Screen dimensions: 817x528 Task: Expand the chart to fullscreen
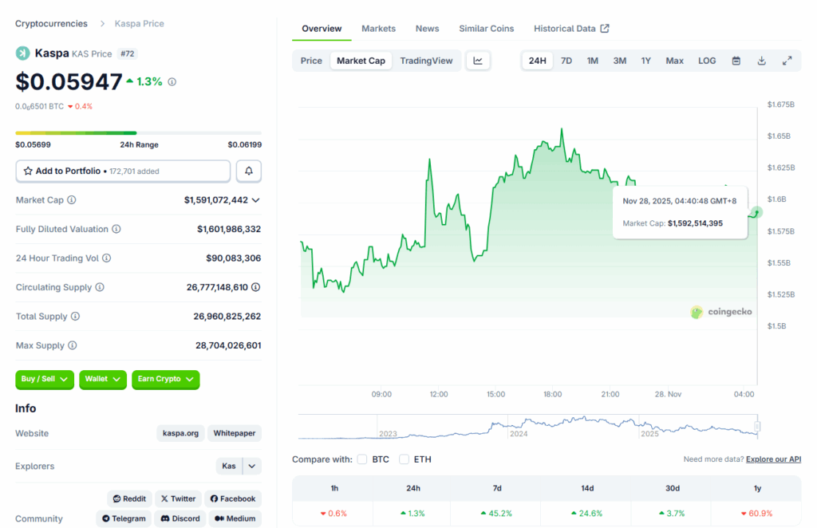pyautogui.click(x=787, y=61)
